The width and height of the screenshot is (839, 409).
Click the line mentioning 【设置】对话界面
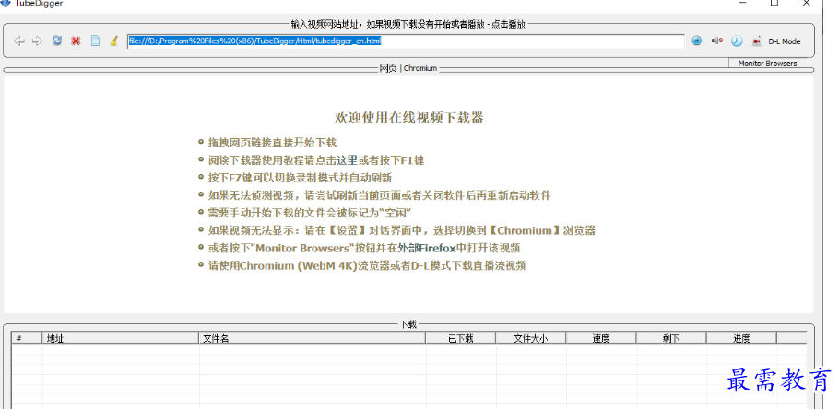[402, 230]
